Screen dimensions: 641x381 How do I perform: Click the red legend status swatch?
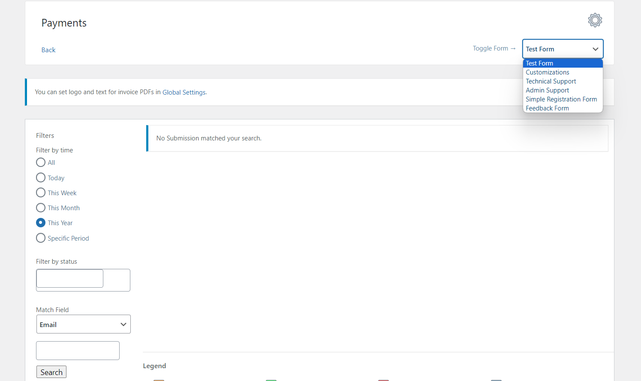click(x=383, y=380)
